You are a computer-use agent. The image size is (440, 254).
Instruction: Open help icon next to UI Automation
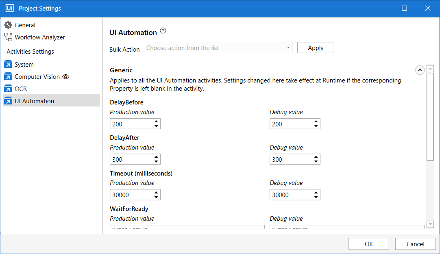[163, 31]
